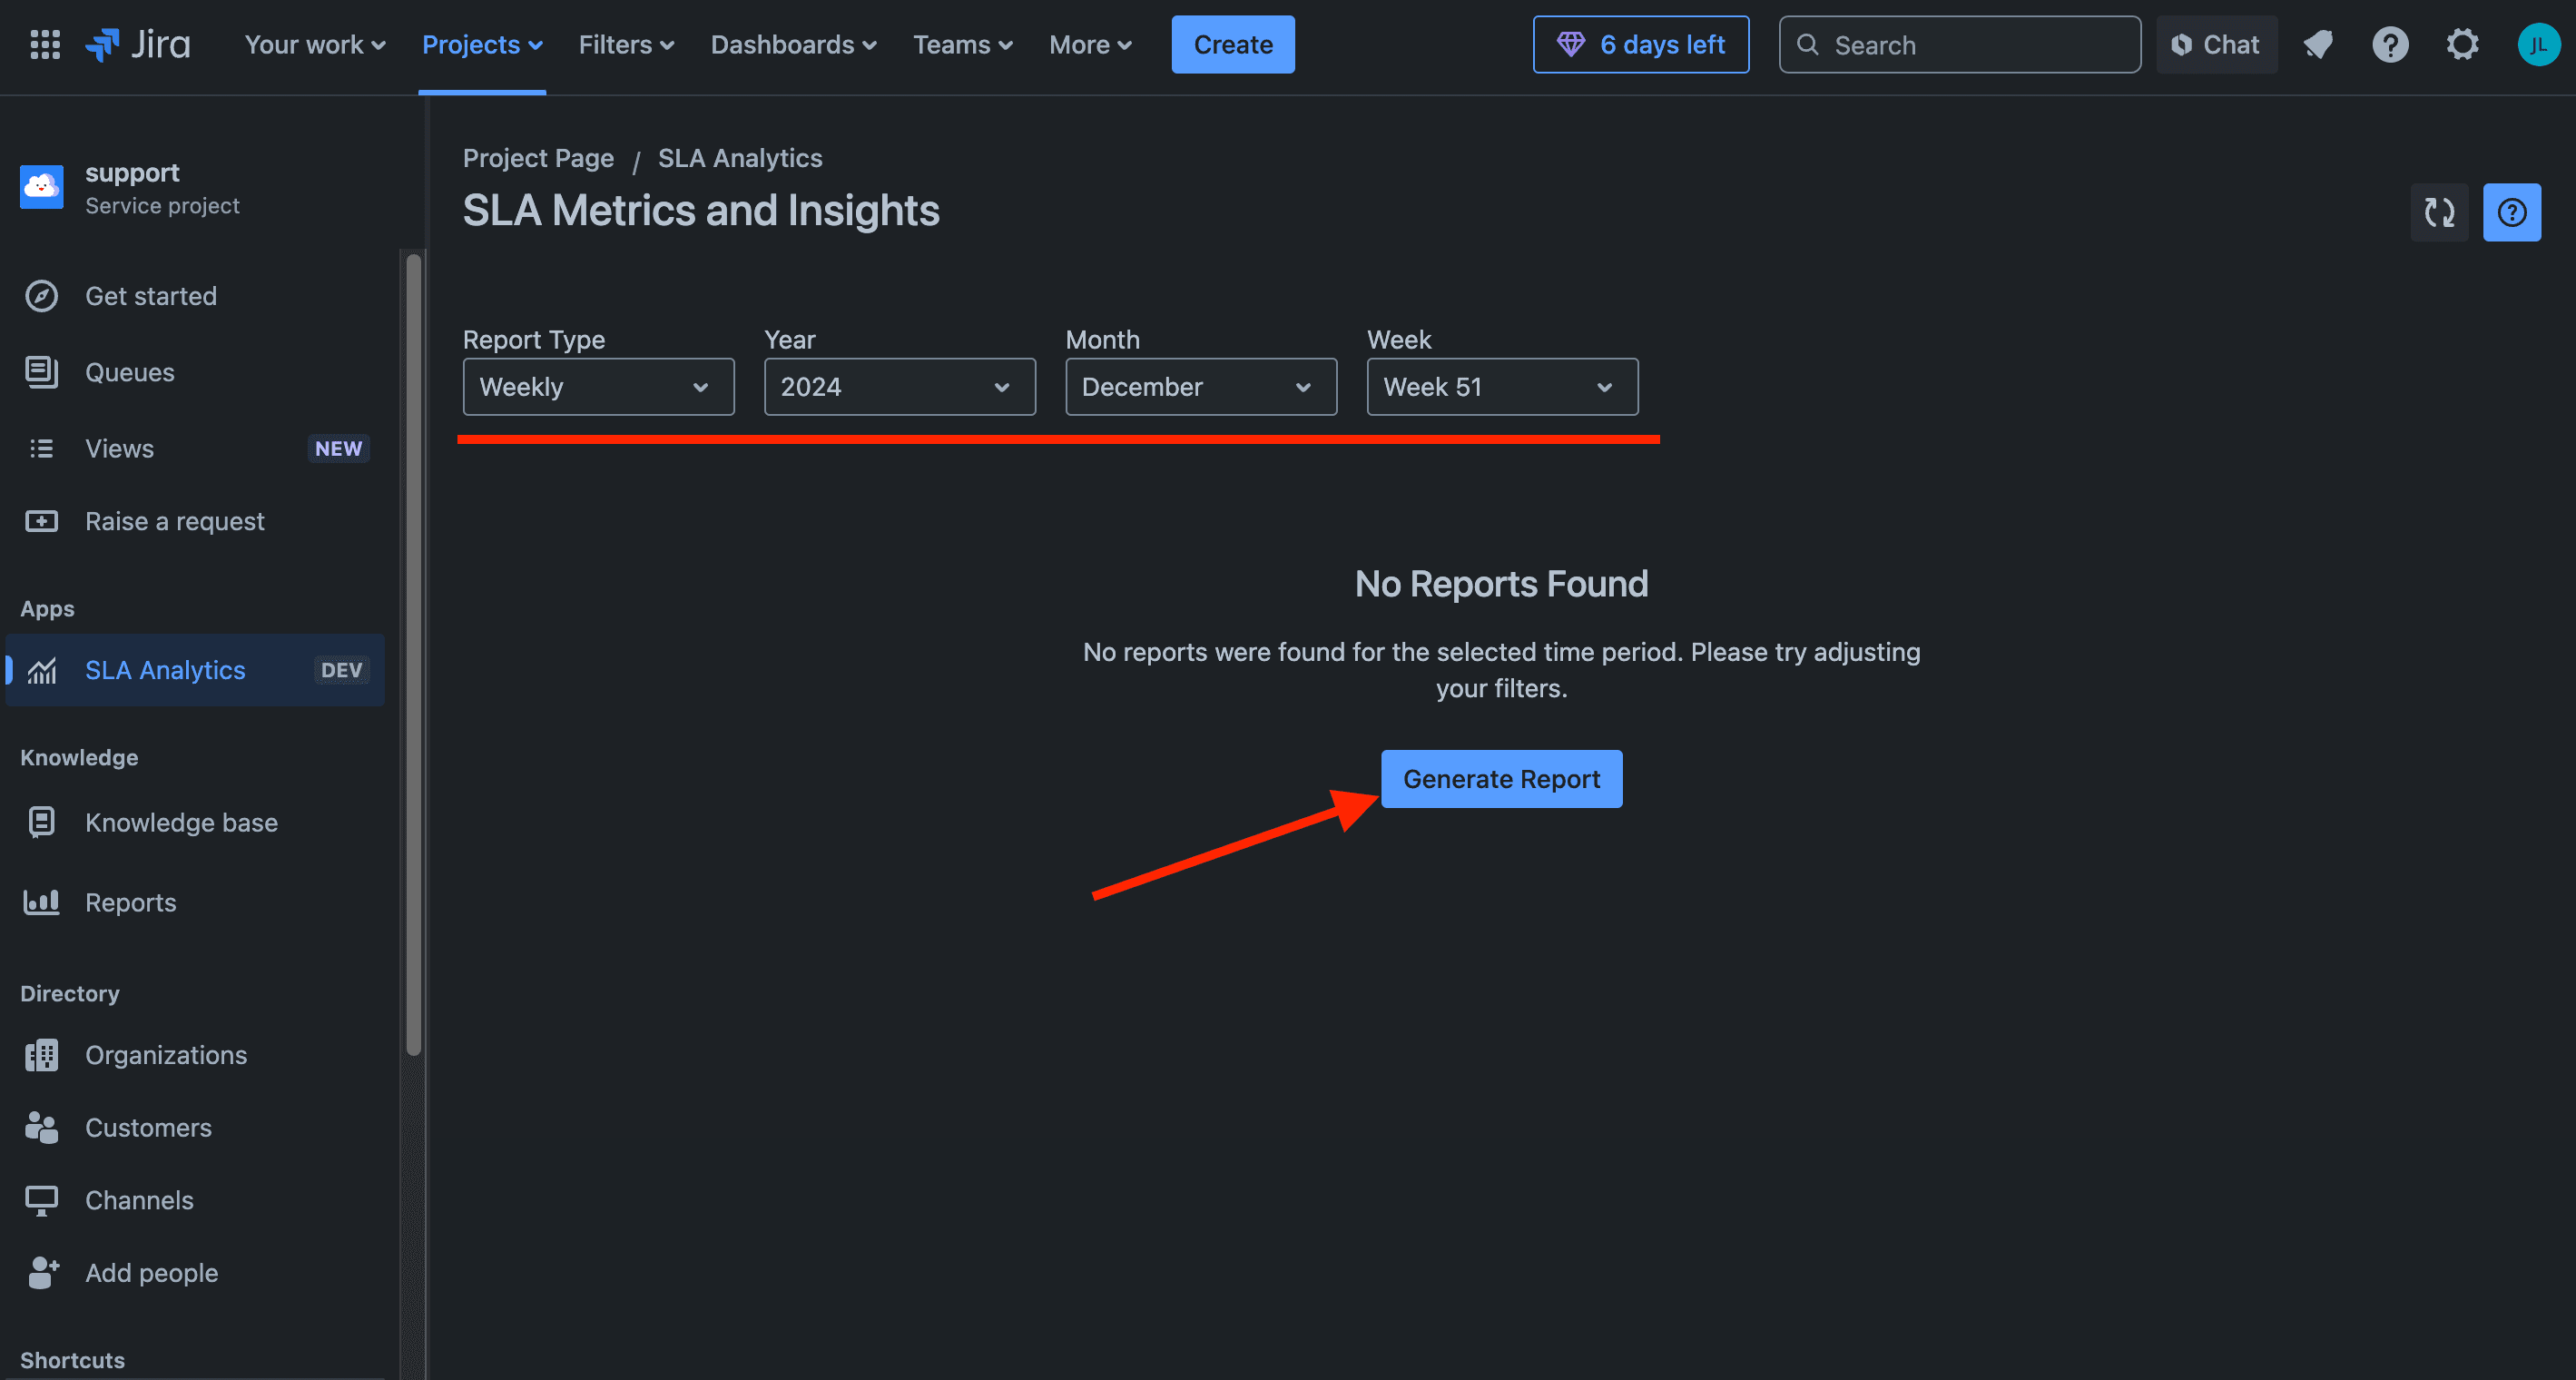Open the notifications bell icon
2576x1380 pixels.
click(x=2318, y=45)
